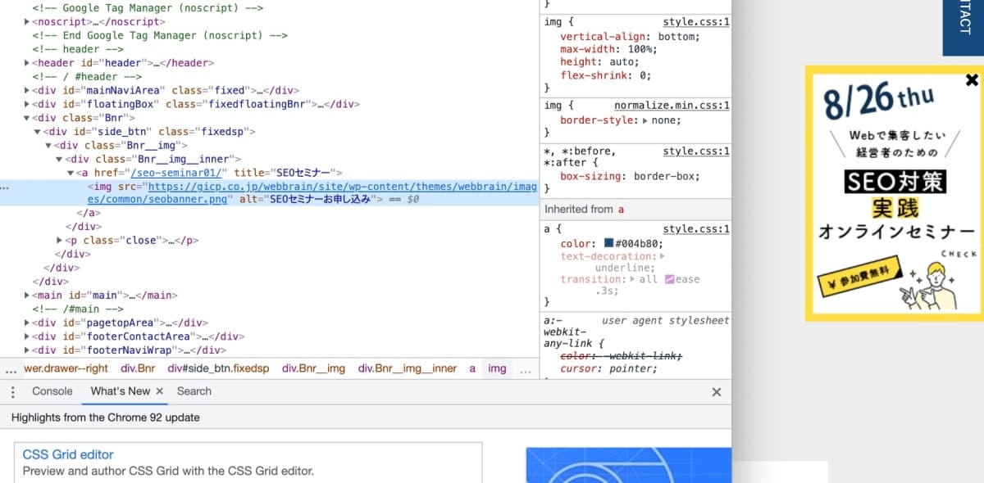Image resolution: width=984 pixels, height=483 pixels.
Task: Open the normalize.min.css:1 source link
Action: pyautogui.click(x=672, y=106)
